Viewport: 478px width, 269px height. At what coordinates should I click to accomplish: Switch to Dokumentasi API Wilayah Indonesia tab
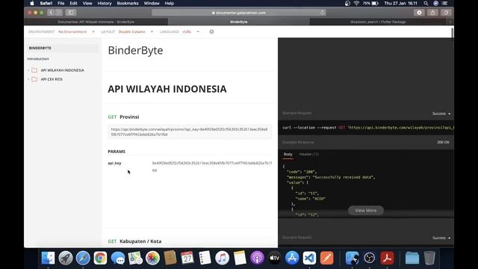point(96,22)
